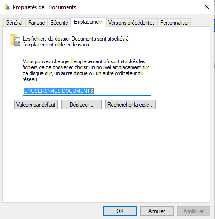Click the greyed-out Appliquer button
This screenshot has height=219, width=215.
tap(194, 211)
